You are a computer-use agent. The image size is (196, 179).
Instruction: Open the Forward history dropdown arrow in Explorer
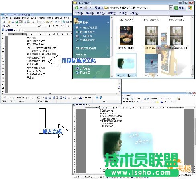[90, 8]
